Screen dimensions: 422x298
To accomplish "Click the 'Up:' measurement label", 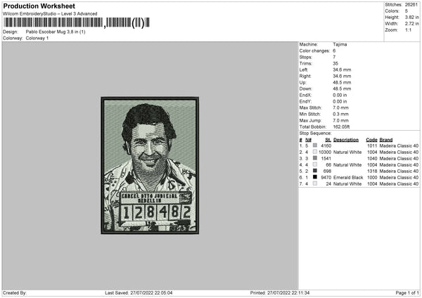I will (x=302, y=82).
